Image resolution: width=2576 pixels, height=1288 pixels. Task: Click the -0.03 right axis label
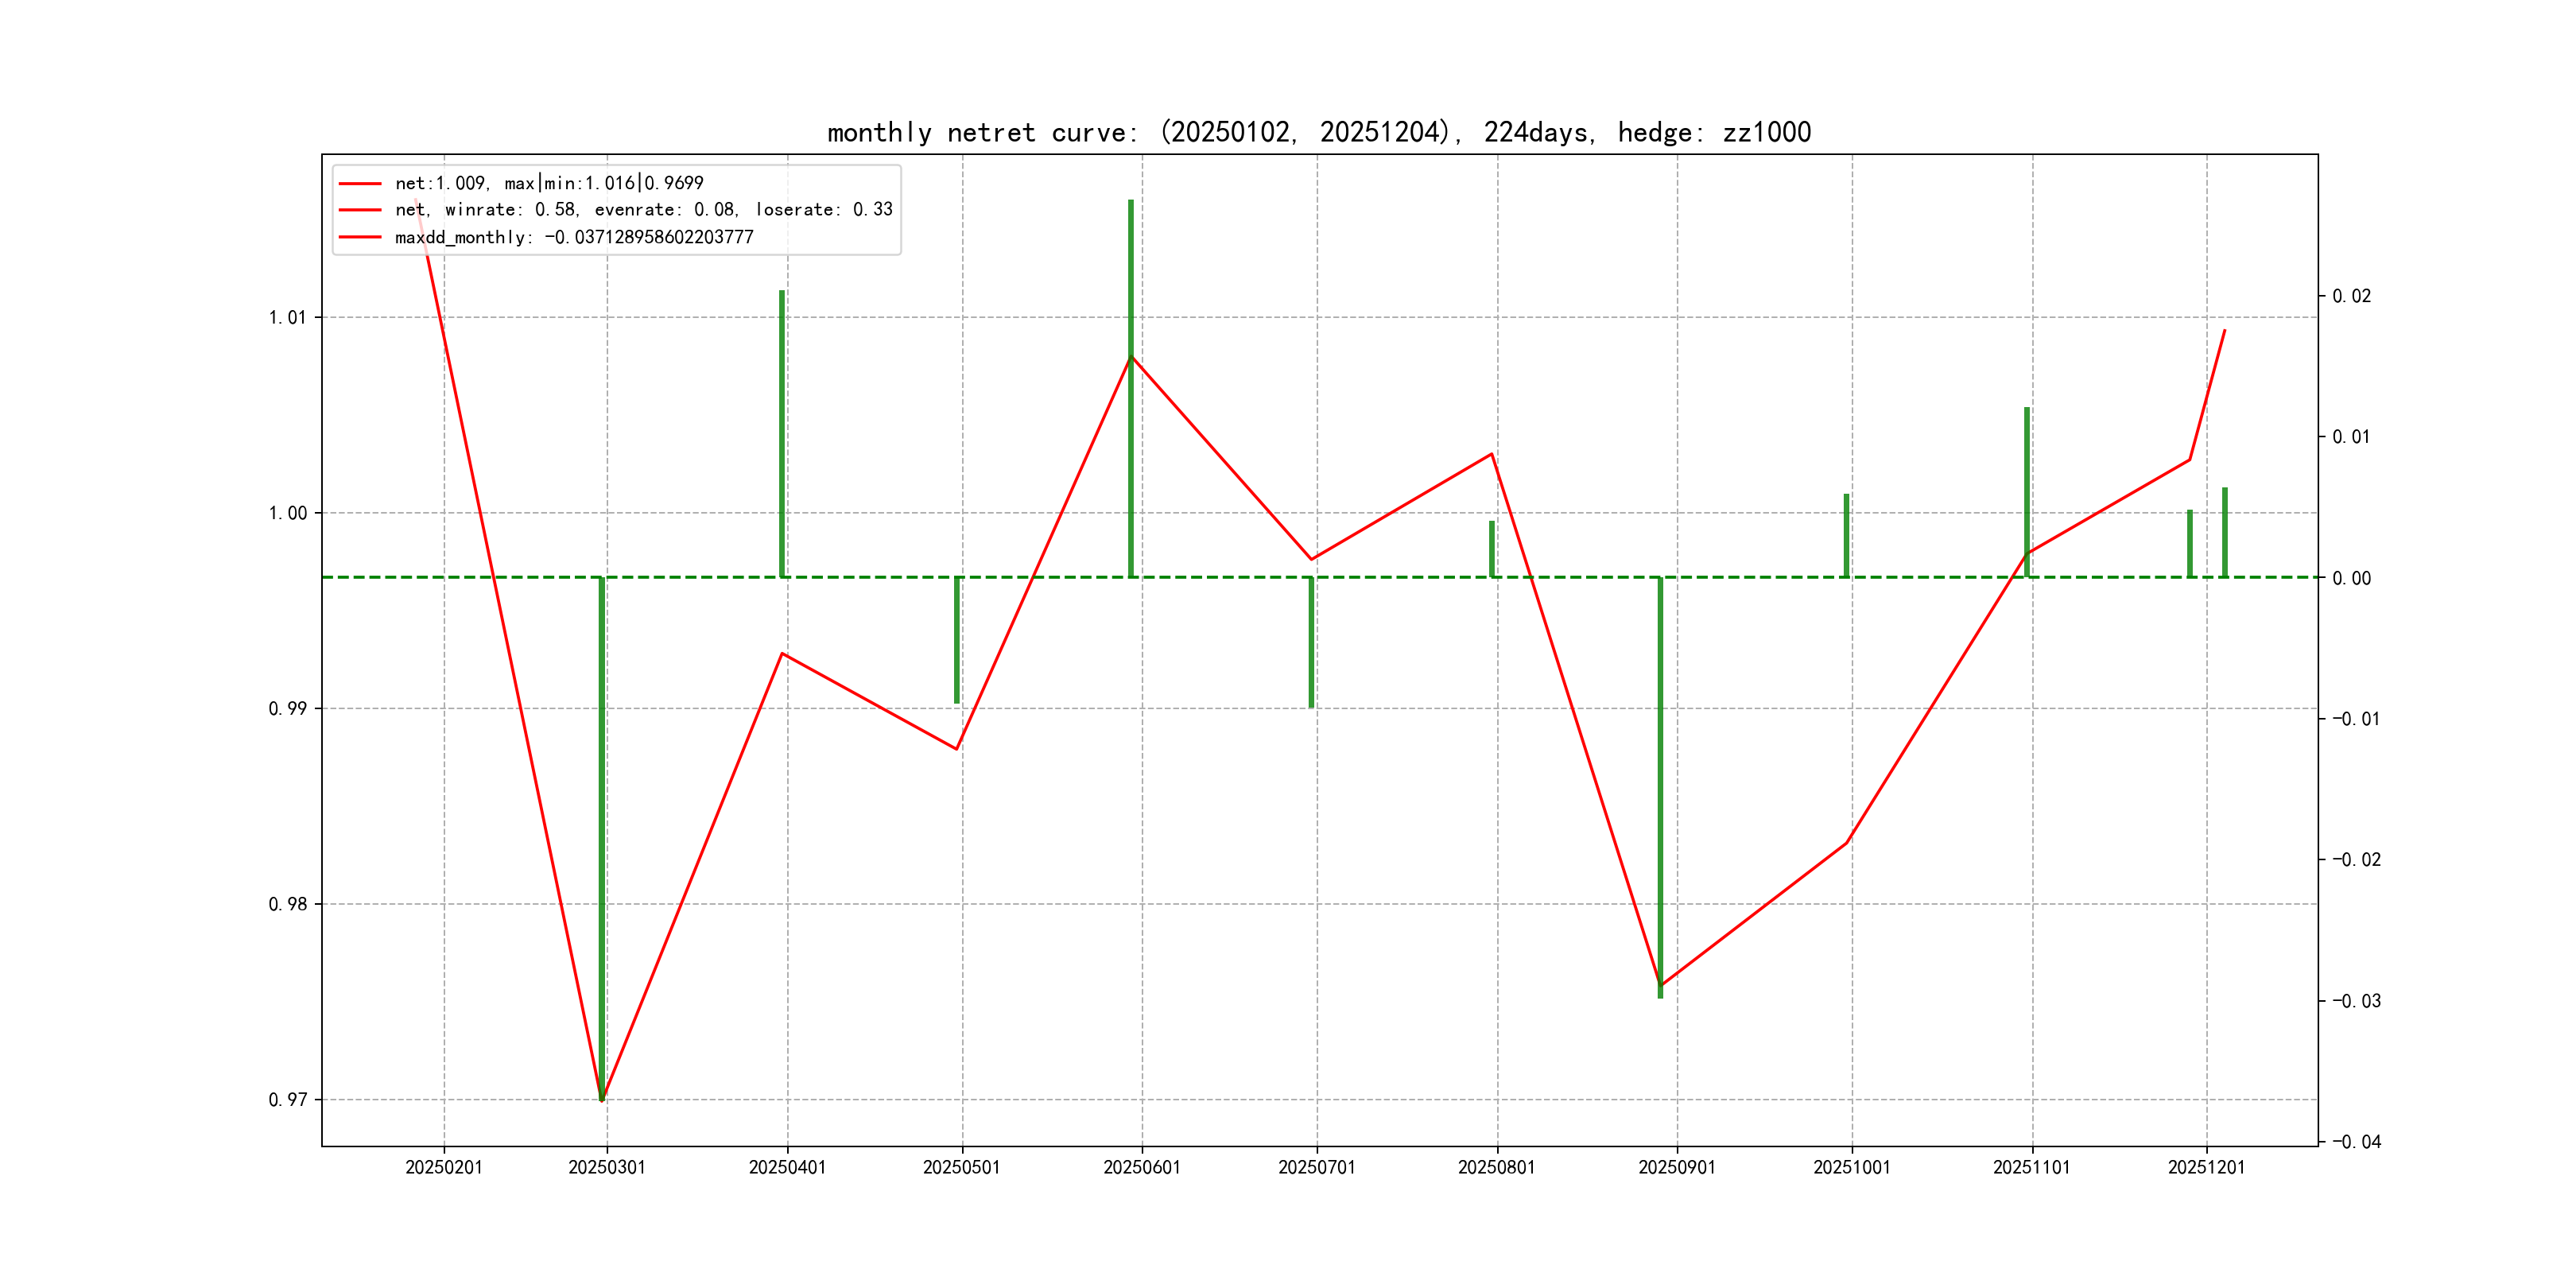click(2356, 1001)
